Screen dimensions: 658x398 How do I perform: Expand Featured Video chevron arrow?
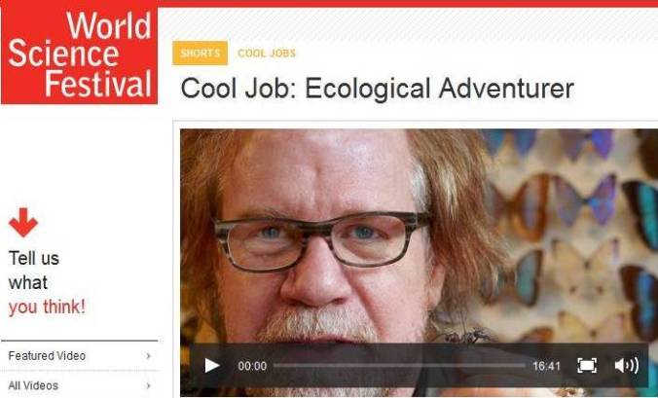(x=148, y=355)
